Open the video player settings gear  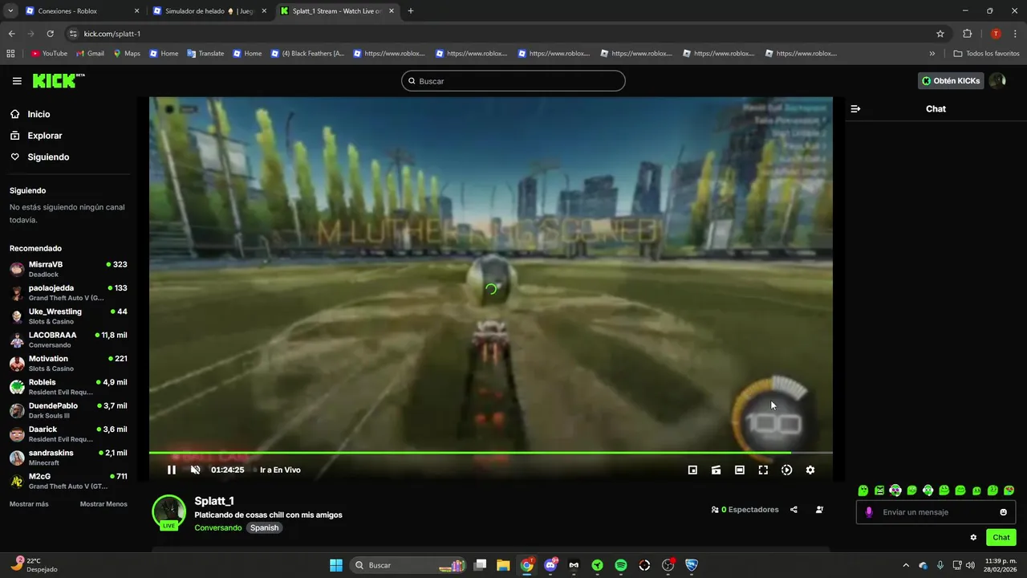click(x=810, y=470)
